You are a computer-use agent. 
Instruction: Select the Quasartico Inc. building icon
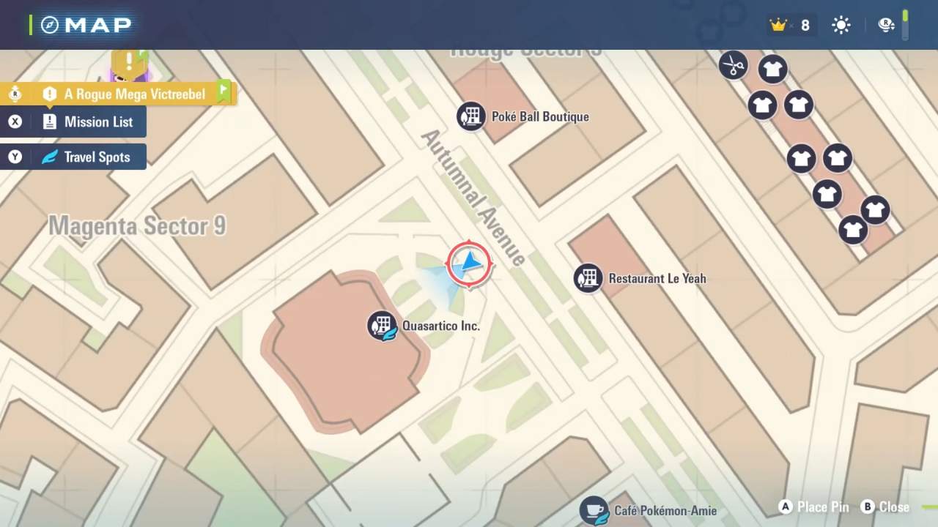pyautogui.click(x=382, y=326)
